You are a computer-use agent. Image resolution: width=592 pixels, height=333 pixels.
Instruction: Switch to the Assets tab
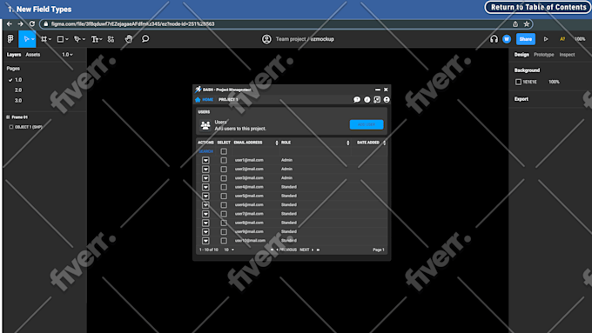coord(33,55)
